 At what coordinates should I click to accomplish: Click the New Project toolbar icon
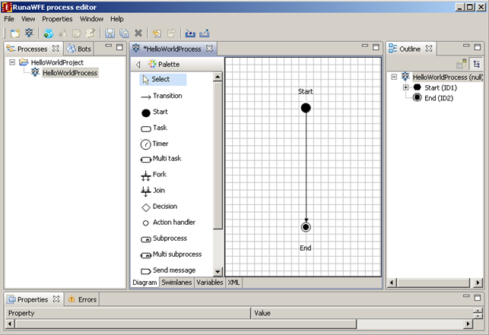[14, 33]
